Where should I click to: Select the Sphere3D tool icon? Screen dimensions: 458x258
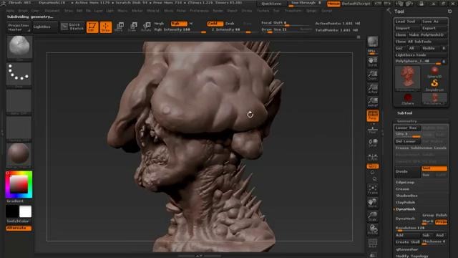click(434, 72)
